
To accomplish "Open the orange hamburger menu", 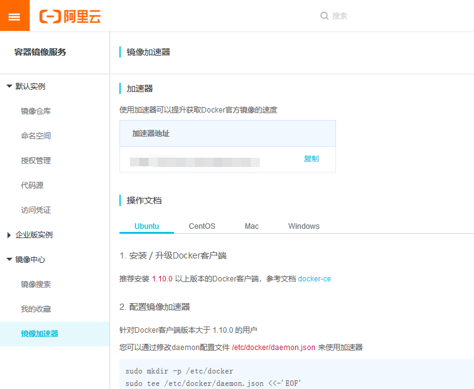I will 14,16.
